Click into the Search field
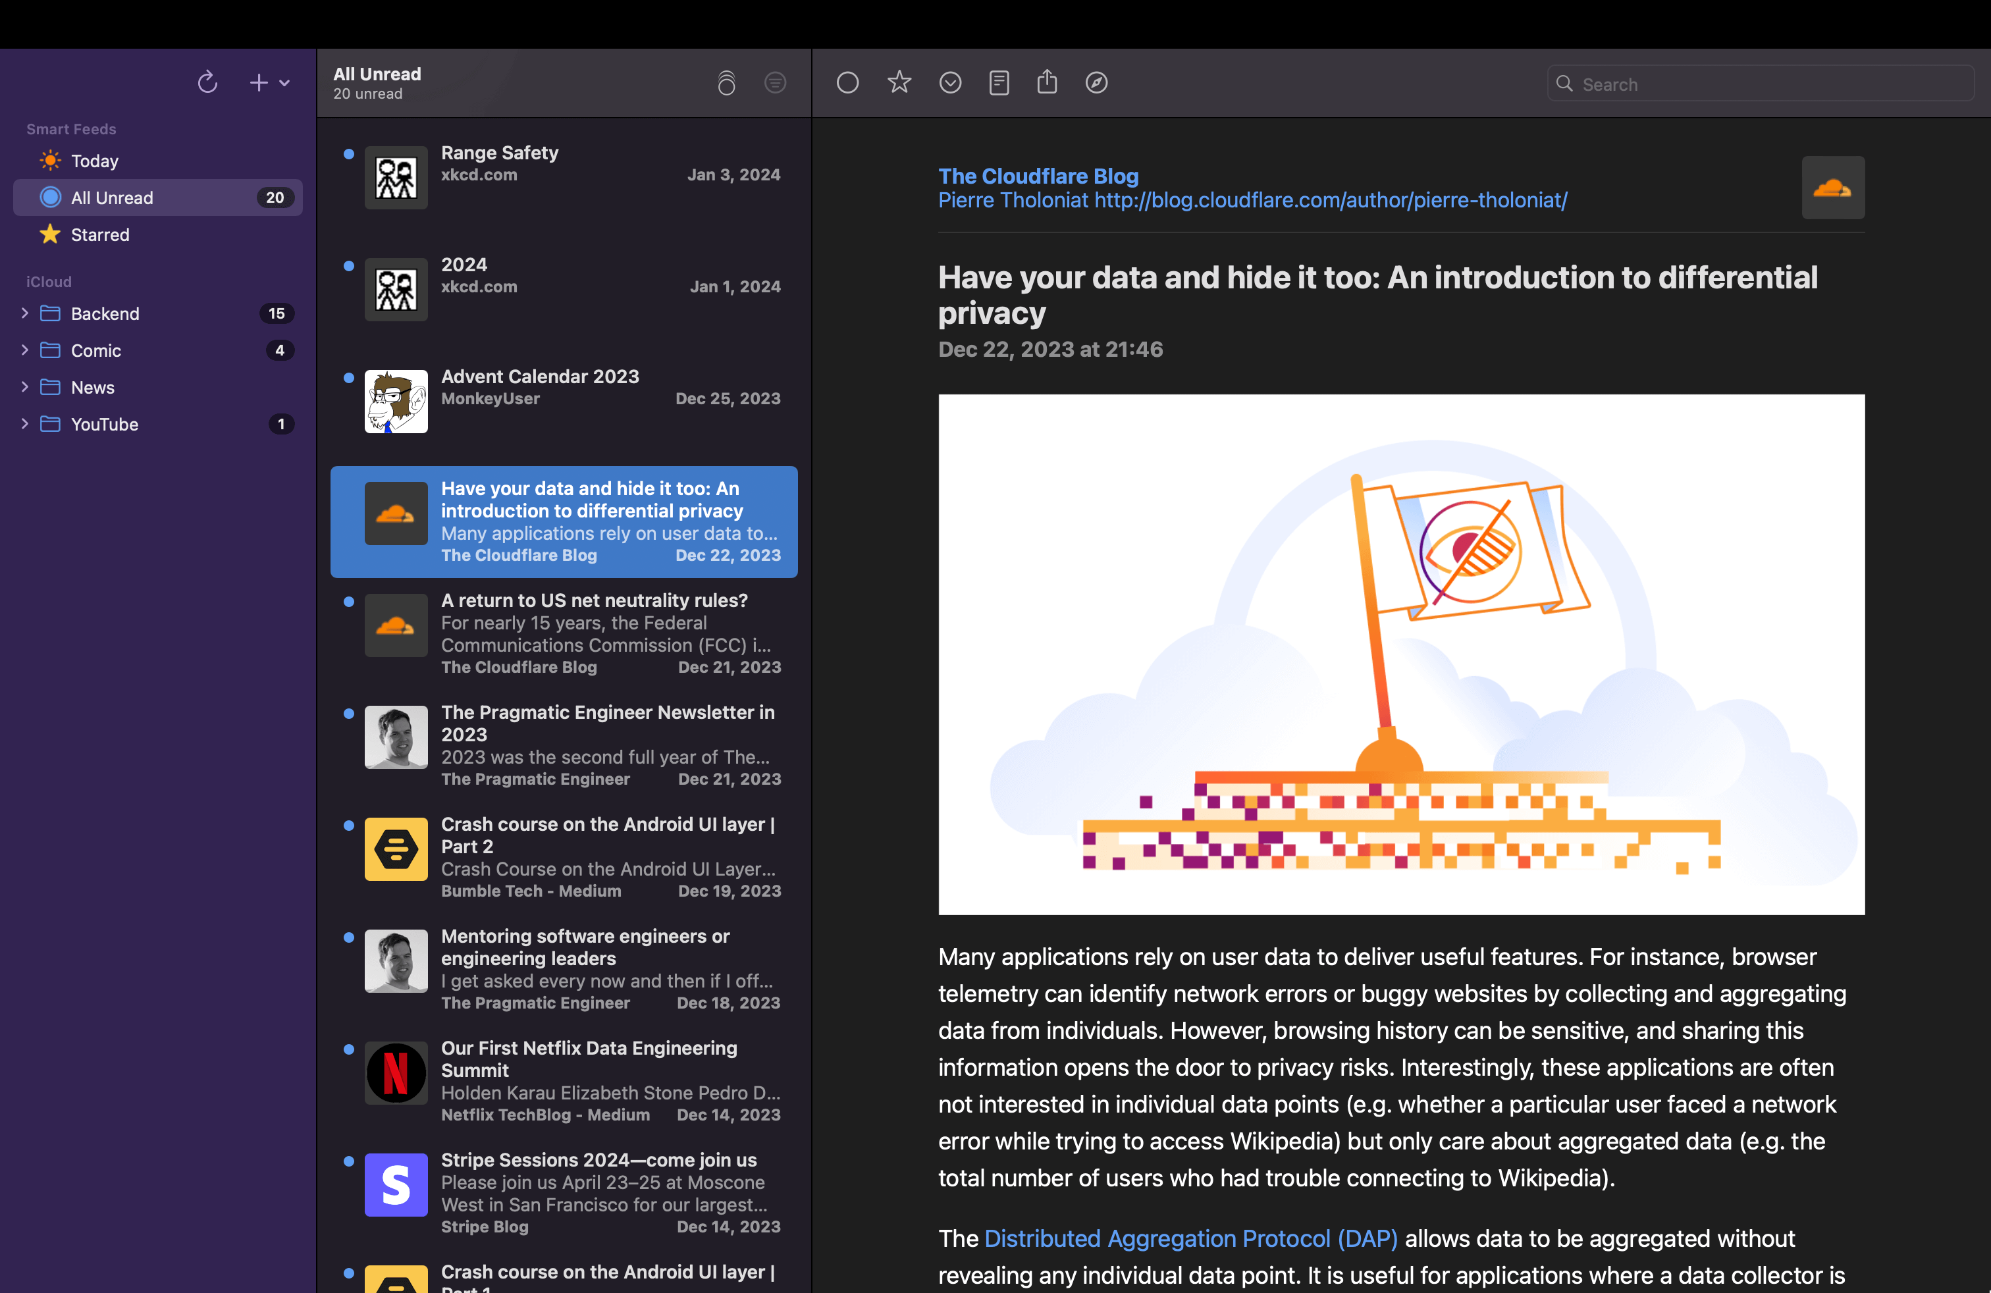Image resolution: width=1991 pixels, height=1293 pixels. [1761, 84]
